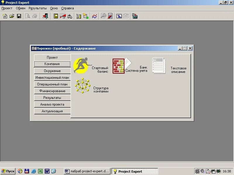Image resolution: width=234 pixels, height=175 pixels.
Task: Close the Пирожки Содержание window
Action: point(190,48)
